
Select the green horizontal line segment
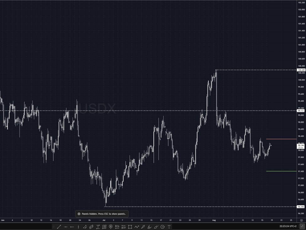(281, 171)
